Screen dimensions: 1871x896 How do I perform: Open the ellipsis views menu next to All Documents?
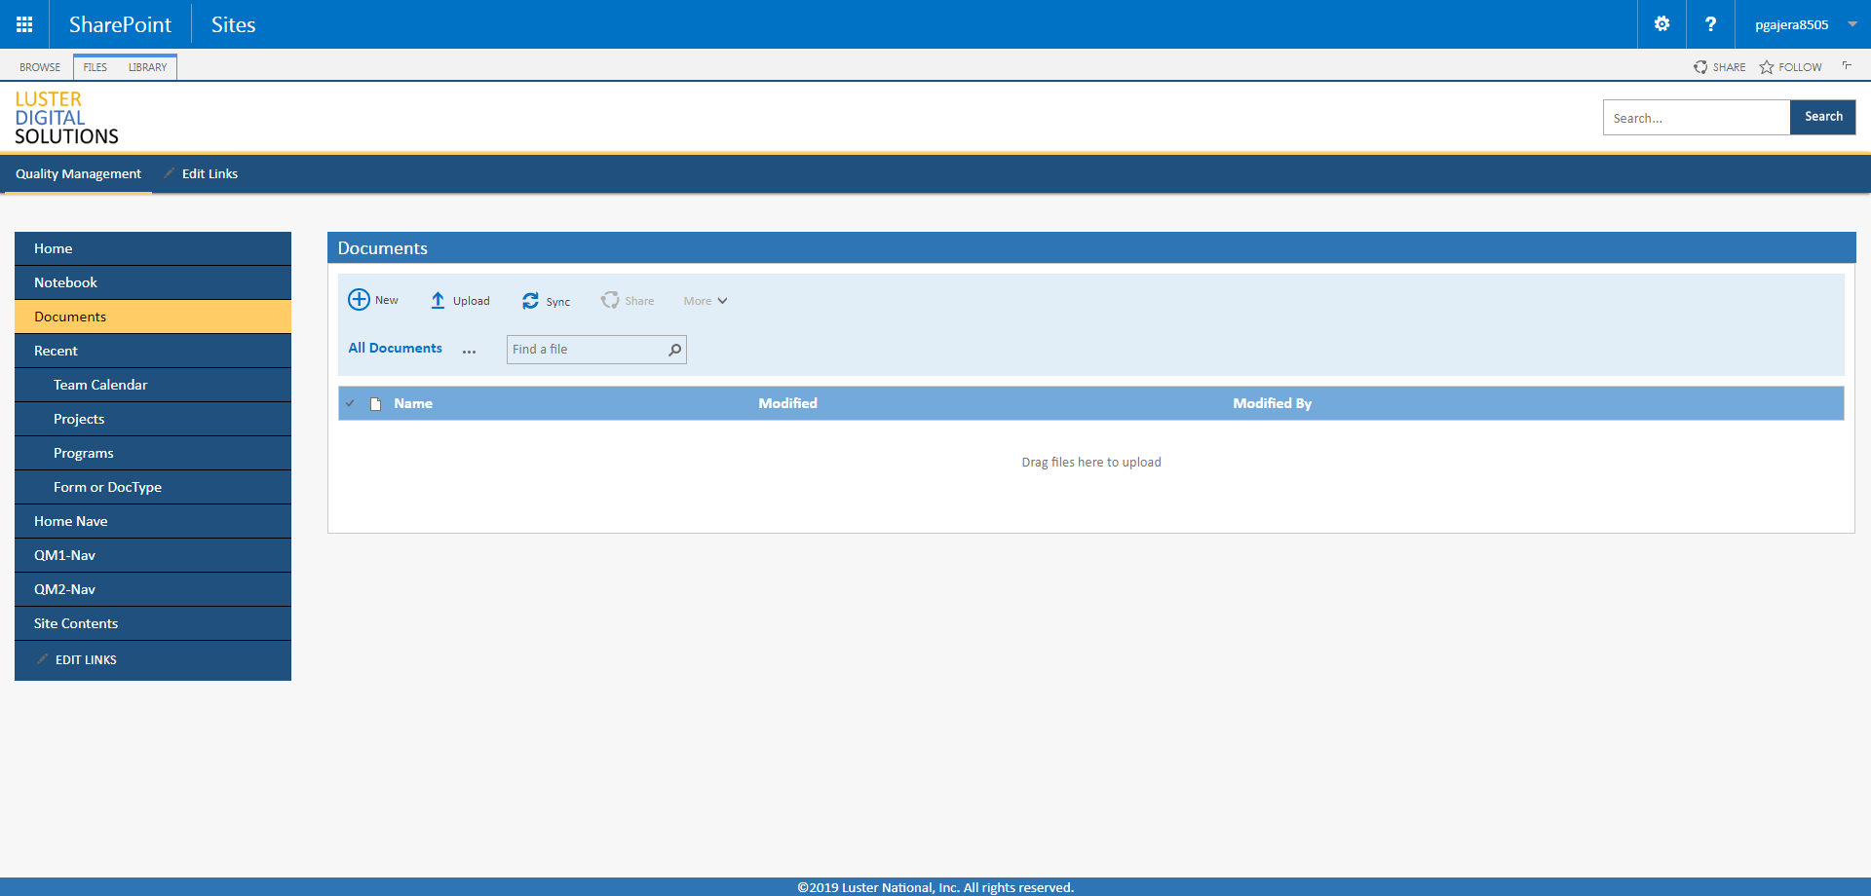[469, 350]
